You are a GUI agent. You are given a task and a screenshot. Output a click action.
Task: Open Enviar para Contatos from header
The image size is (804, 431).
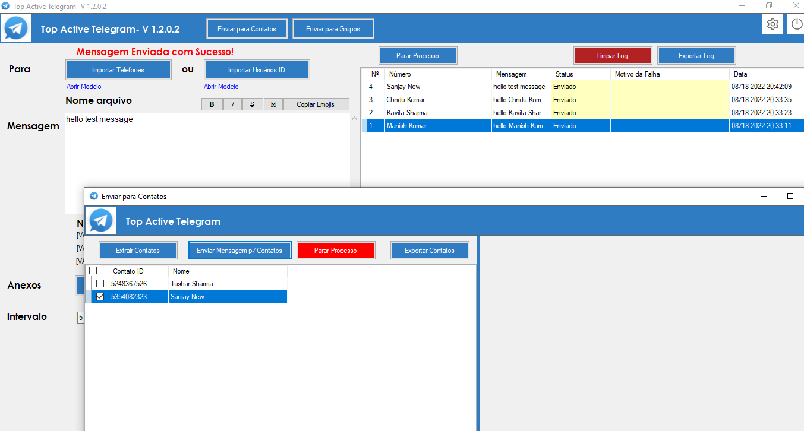[247, 29]
